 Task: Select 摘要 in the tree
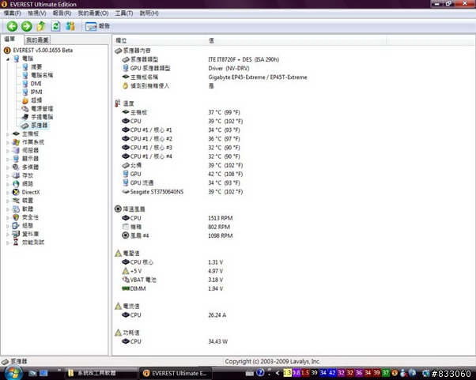click(x=36, y=67)
